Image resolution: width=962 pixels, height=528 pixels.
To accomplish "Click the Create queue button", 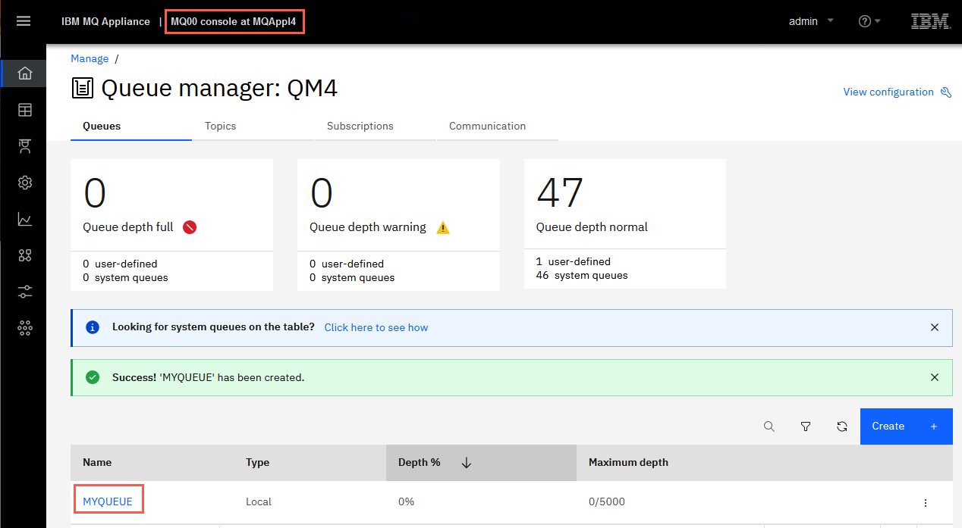I will 906,426.
